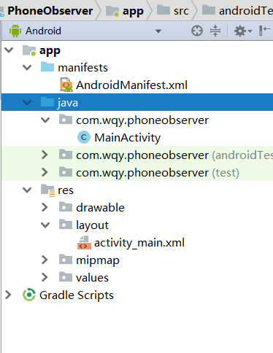Click the values folder icon
The height and width of the screenshot is (353, 273).
point(66,277)
